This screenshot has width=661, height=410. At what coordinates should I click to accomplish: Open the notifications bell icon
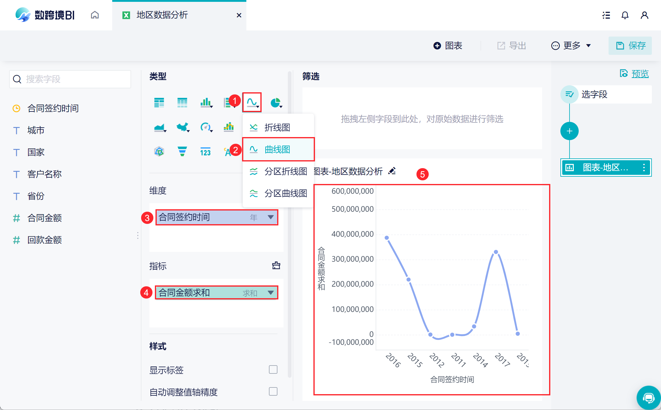625,15
